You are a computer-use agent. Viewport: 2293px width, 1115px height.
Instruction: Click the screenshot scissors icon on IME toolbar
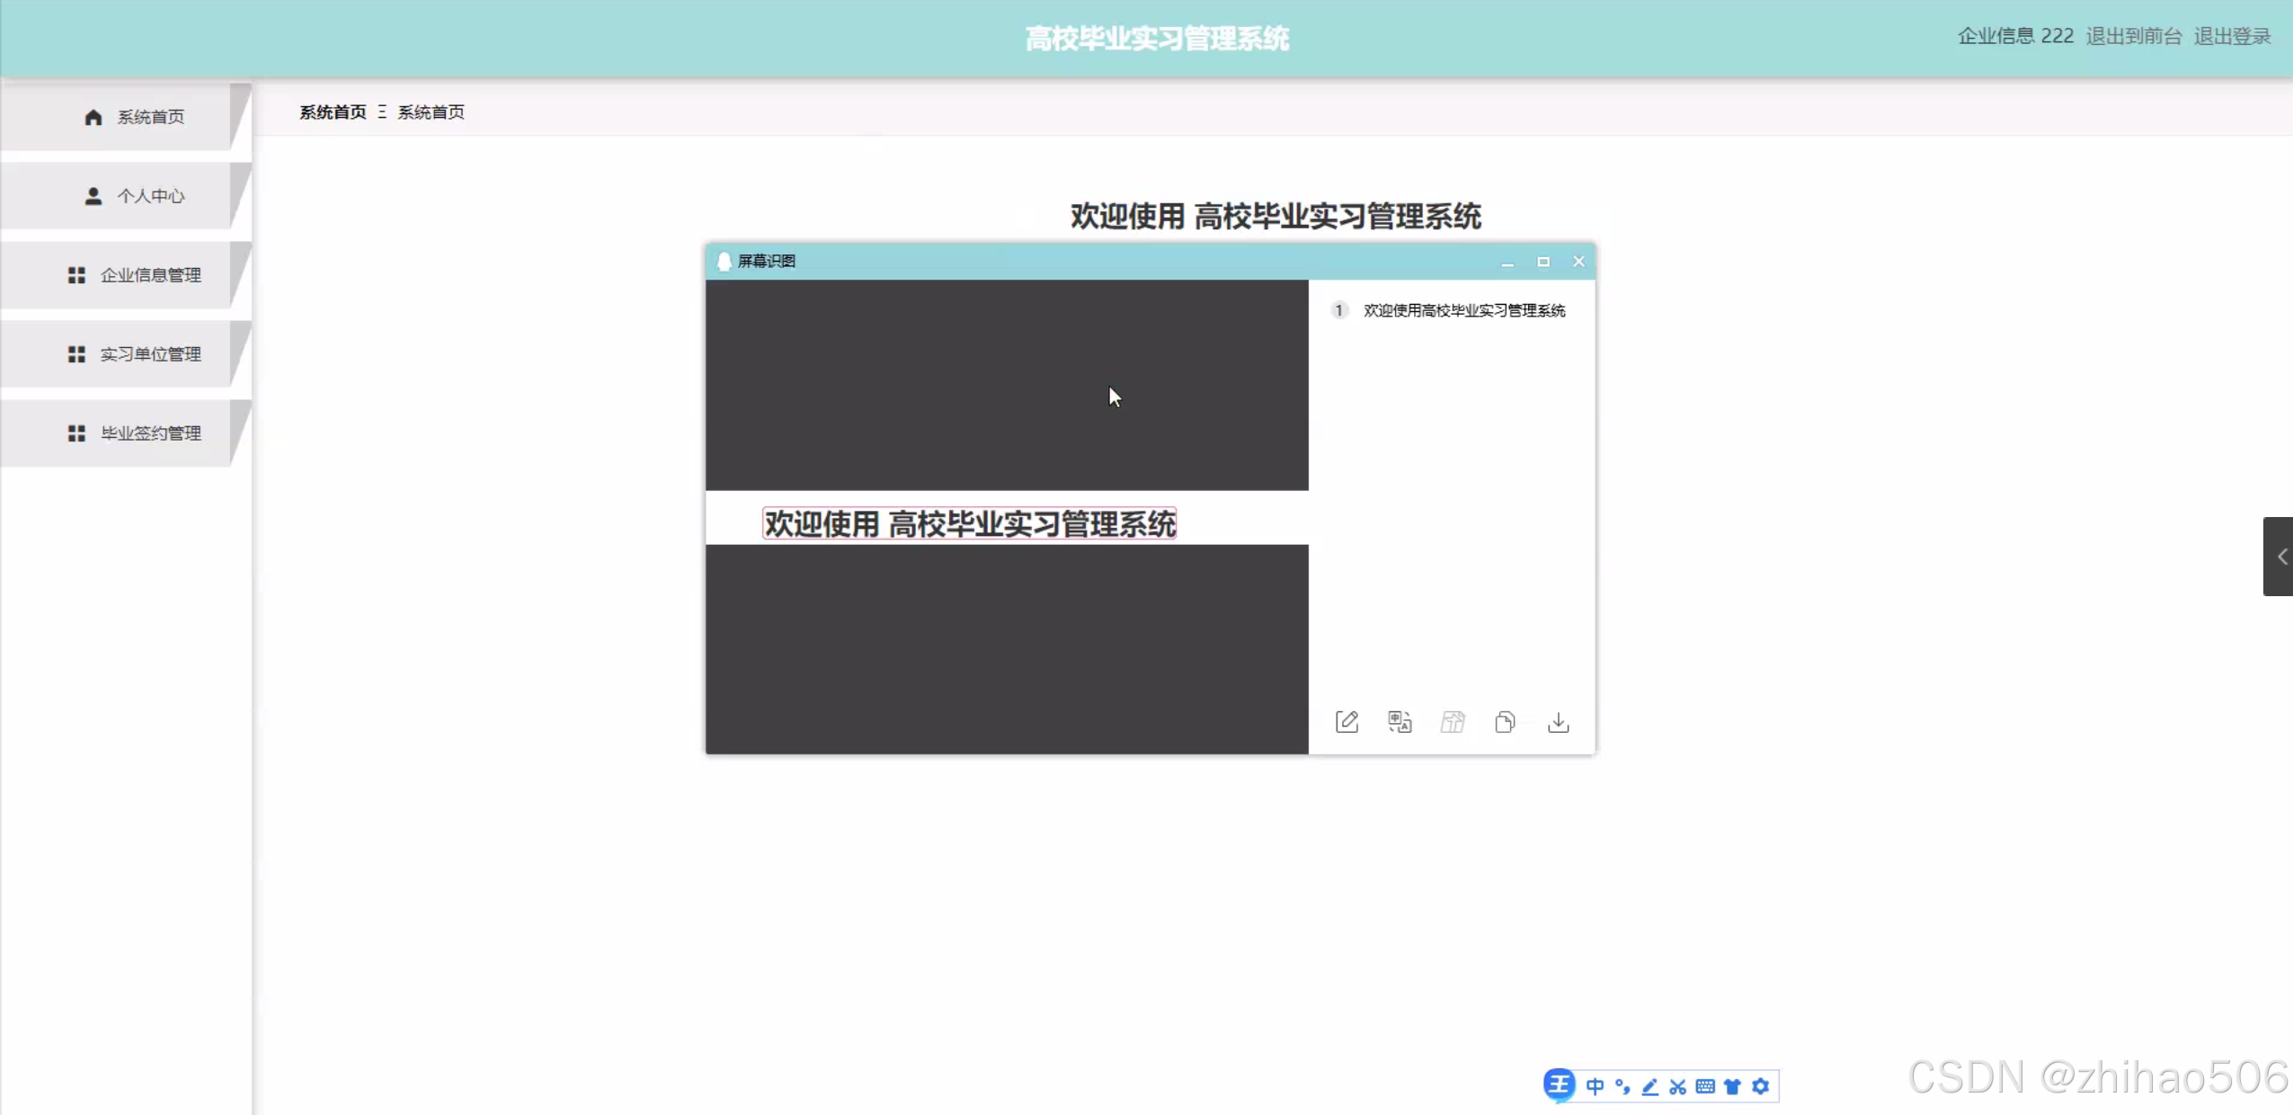click(x=1677, y=1085)
